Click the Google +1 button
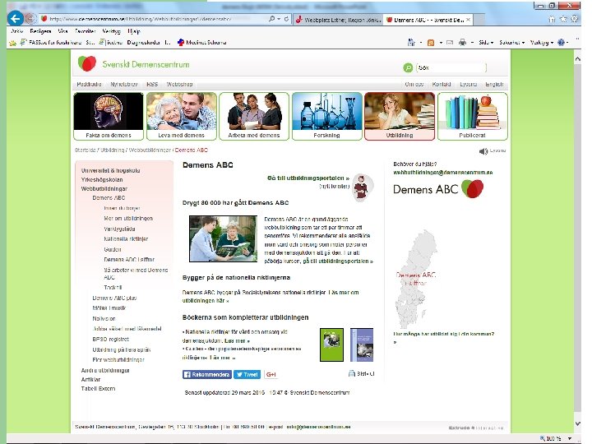Screen dimensions: 592x444 (271, 375)
